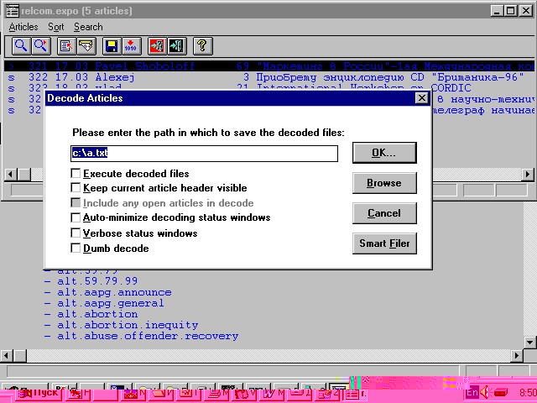The image size is (537, 403).
Task: Click the decoded files path field
Action: coord(204,153)
